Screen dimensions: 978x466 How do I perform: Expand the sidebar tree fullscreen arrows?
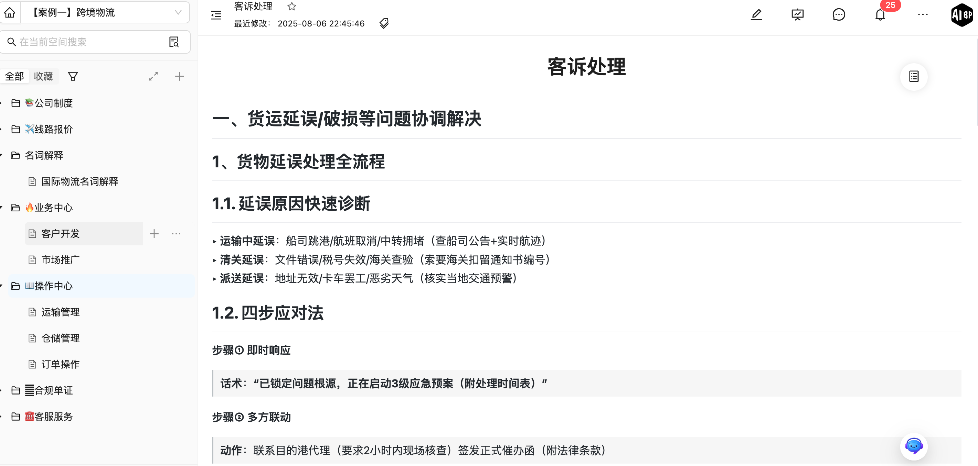point(153,77)
